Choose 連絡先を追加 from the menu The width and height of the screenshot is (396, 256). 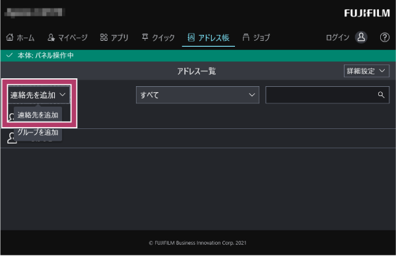click(x=38, y=115)
